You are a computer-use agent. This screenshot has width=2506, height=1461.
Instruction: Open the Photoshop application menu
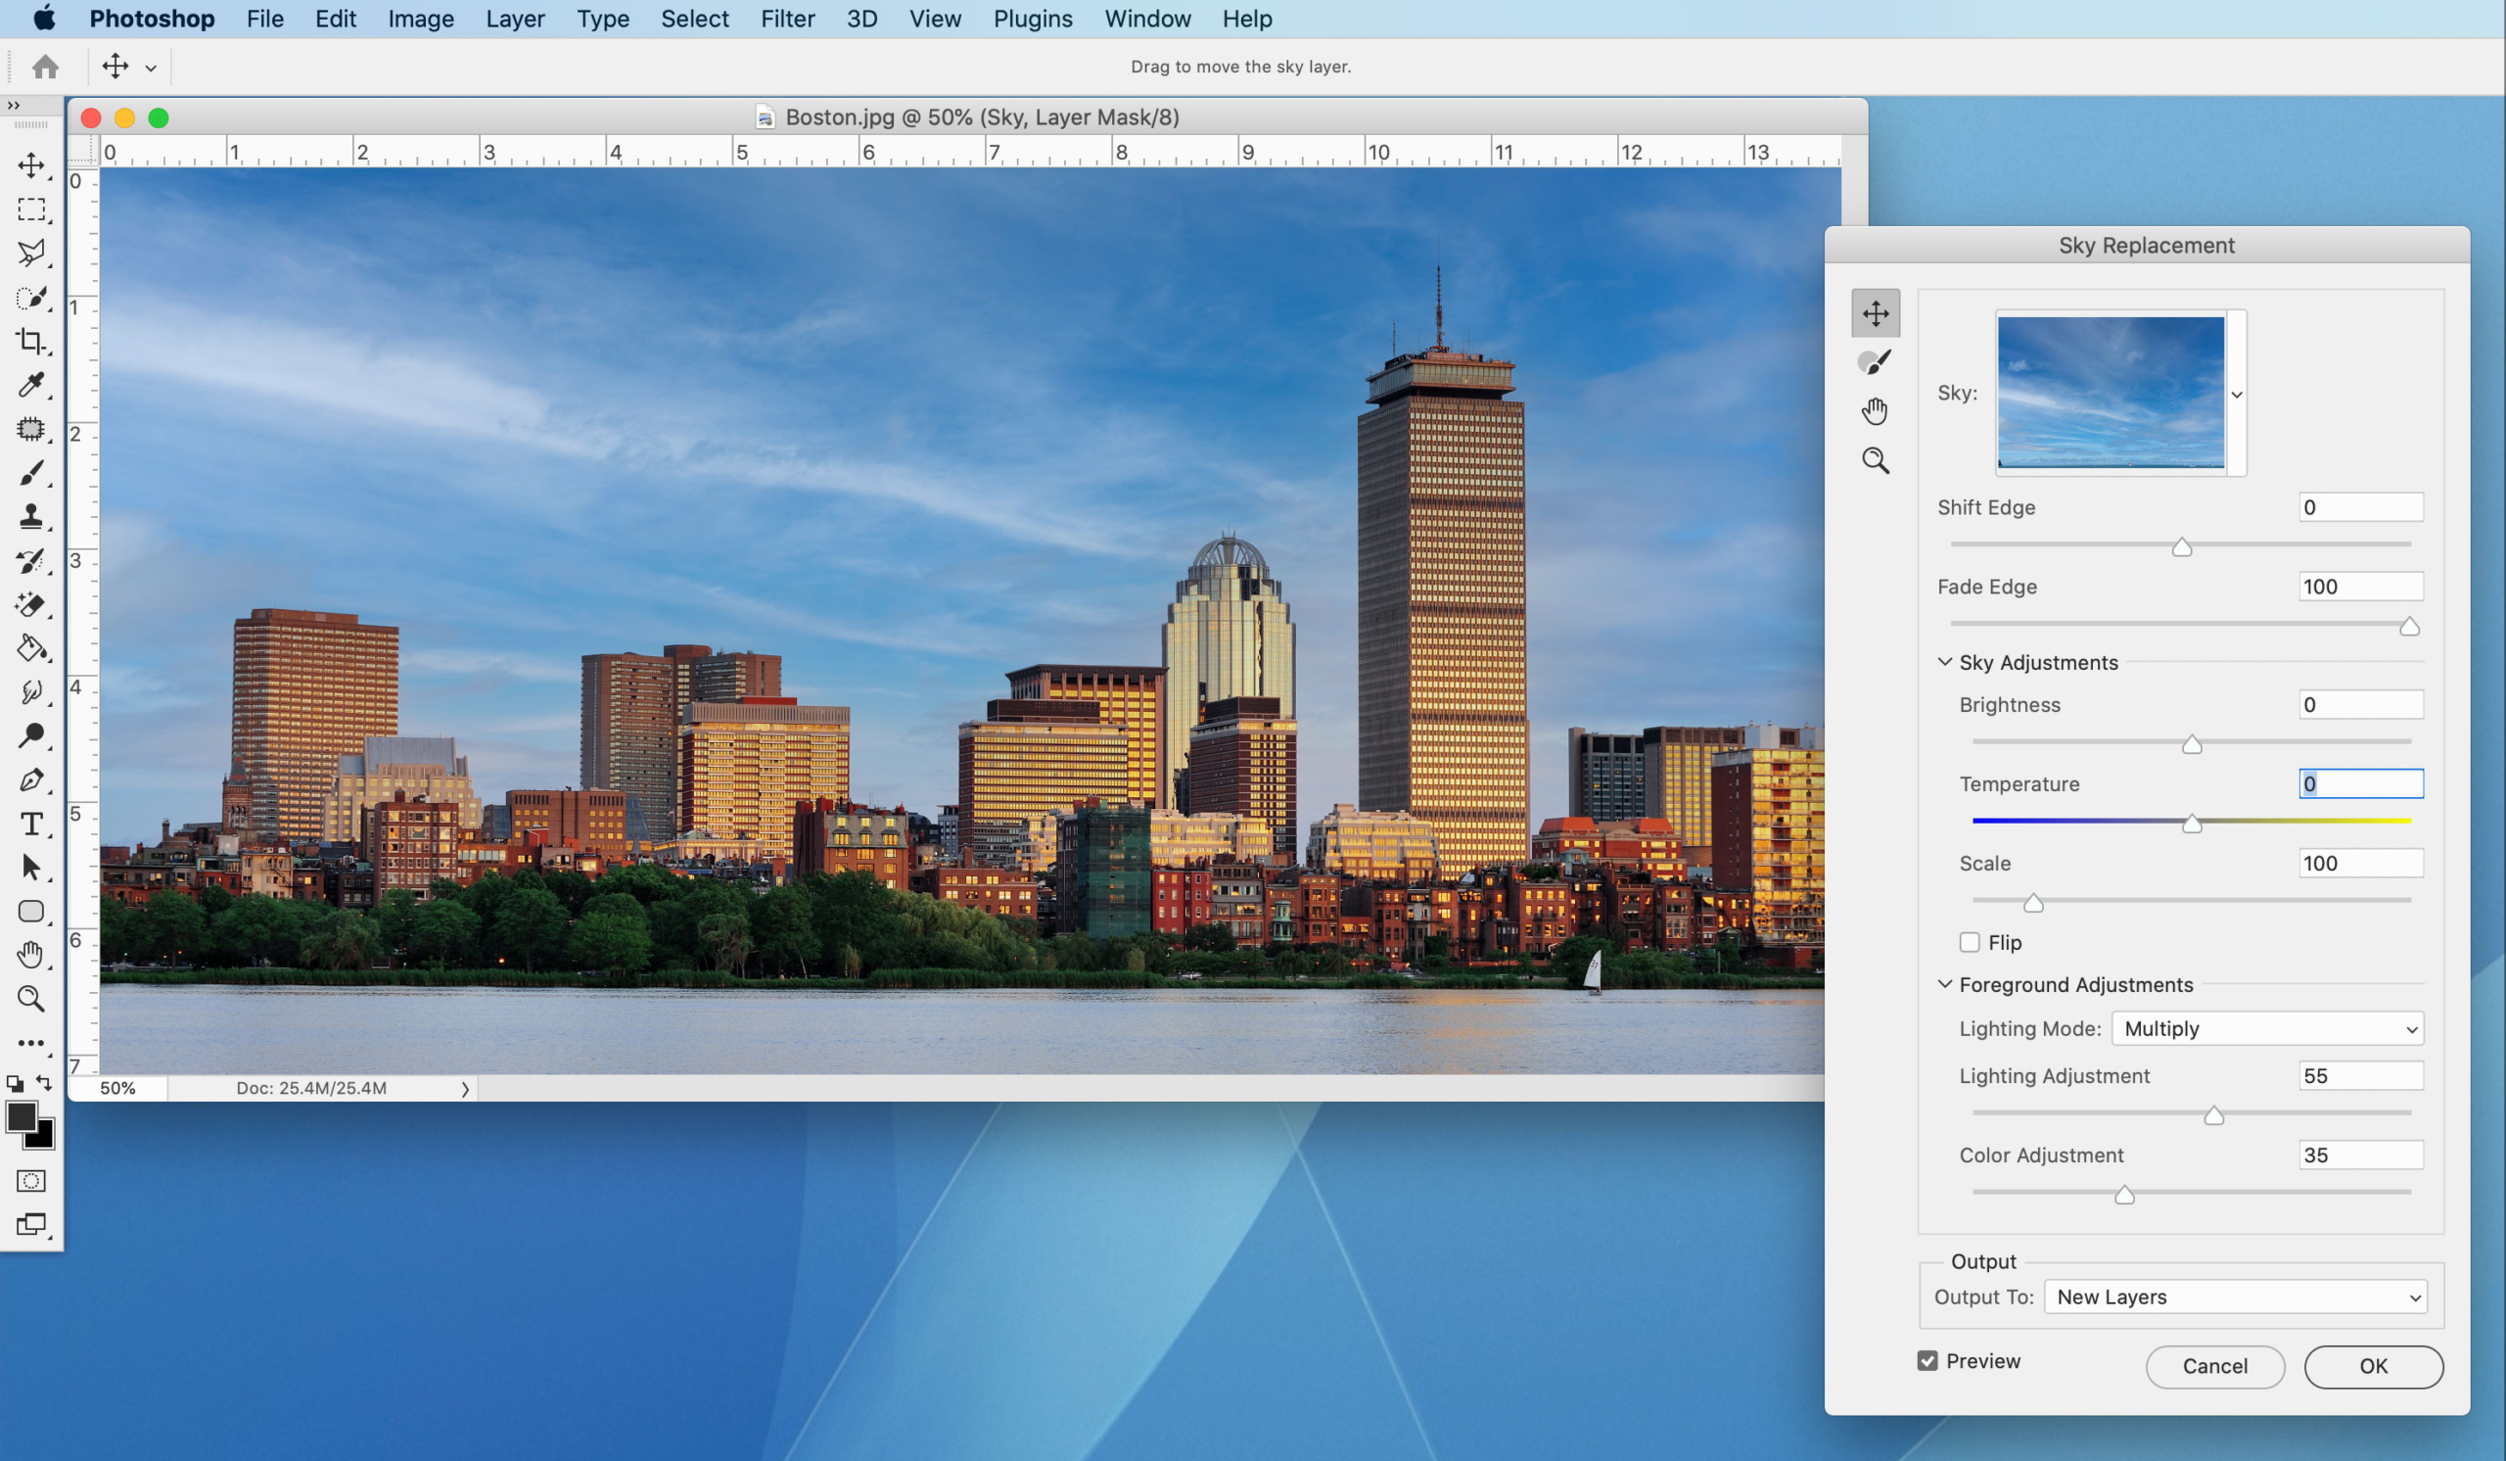[x=151, y=19]
